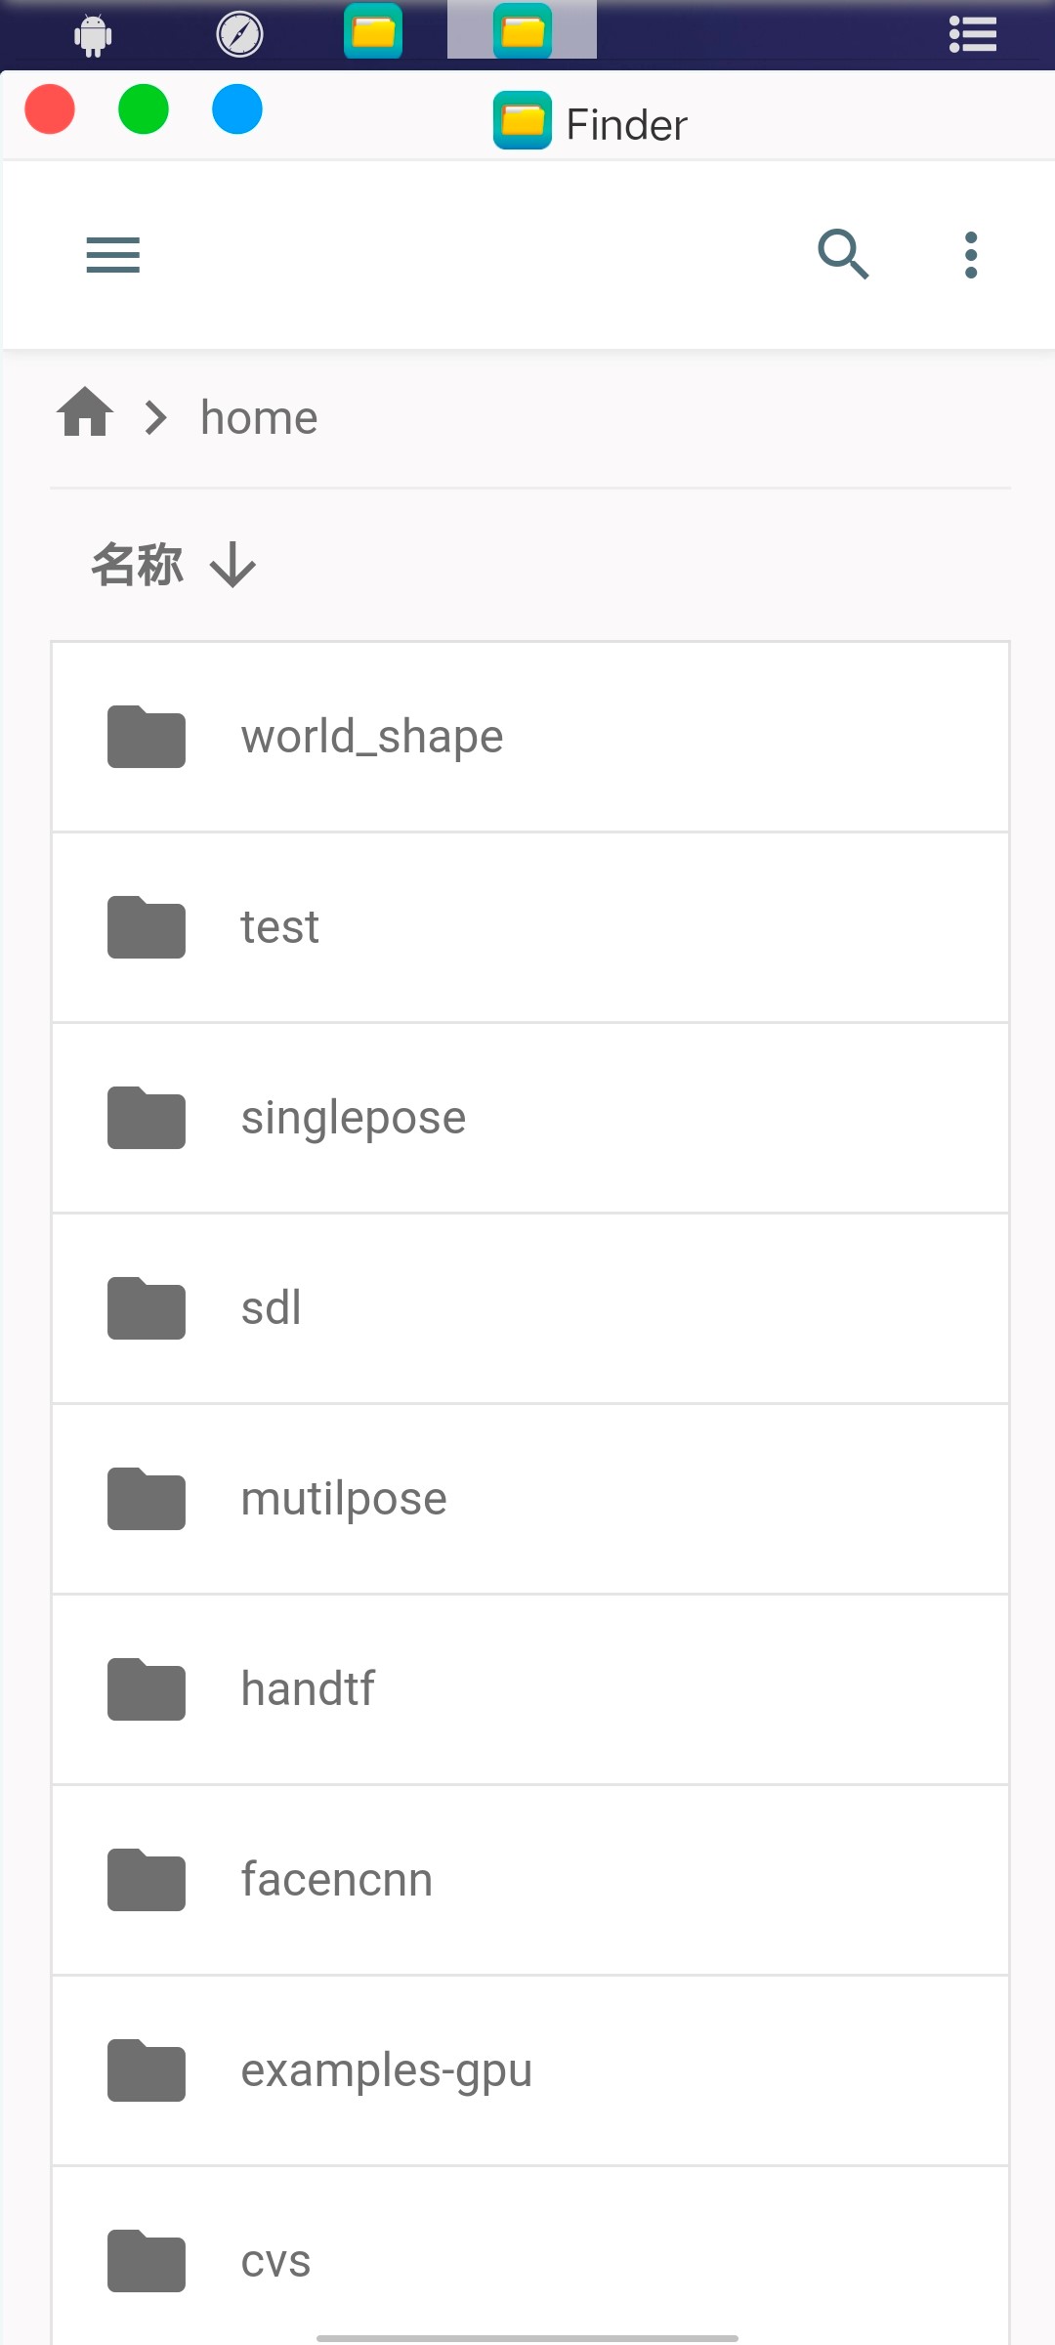
Task: Open the compass browser icon in top bar
Action: (239, 34)
